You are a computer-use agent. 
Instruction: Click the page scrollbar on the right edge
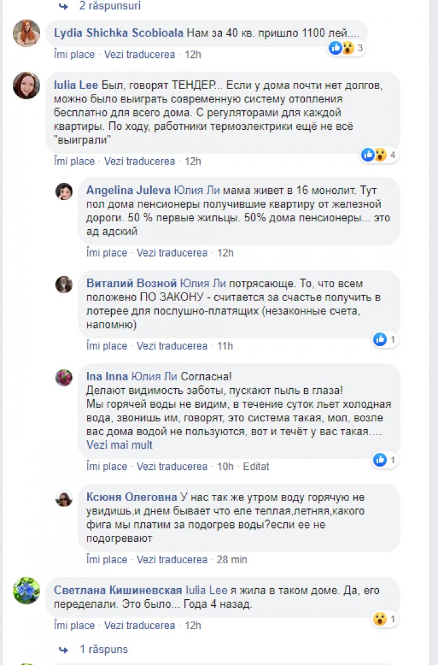click(434, 332)
